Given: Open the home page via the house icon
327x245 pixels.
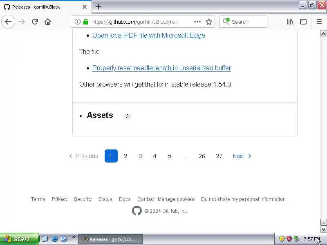Looking at the screenshot, I should click(48, 22).
